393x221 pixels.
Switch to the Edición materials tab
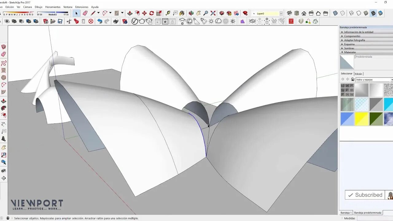pos(359,74)
